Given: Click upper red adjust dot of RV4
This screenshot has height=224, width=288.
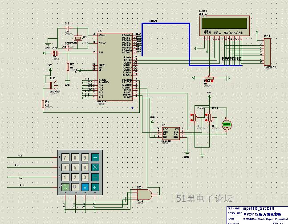Looking at the screenshot, I should (207, 115).
